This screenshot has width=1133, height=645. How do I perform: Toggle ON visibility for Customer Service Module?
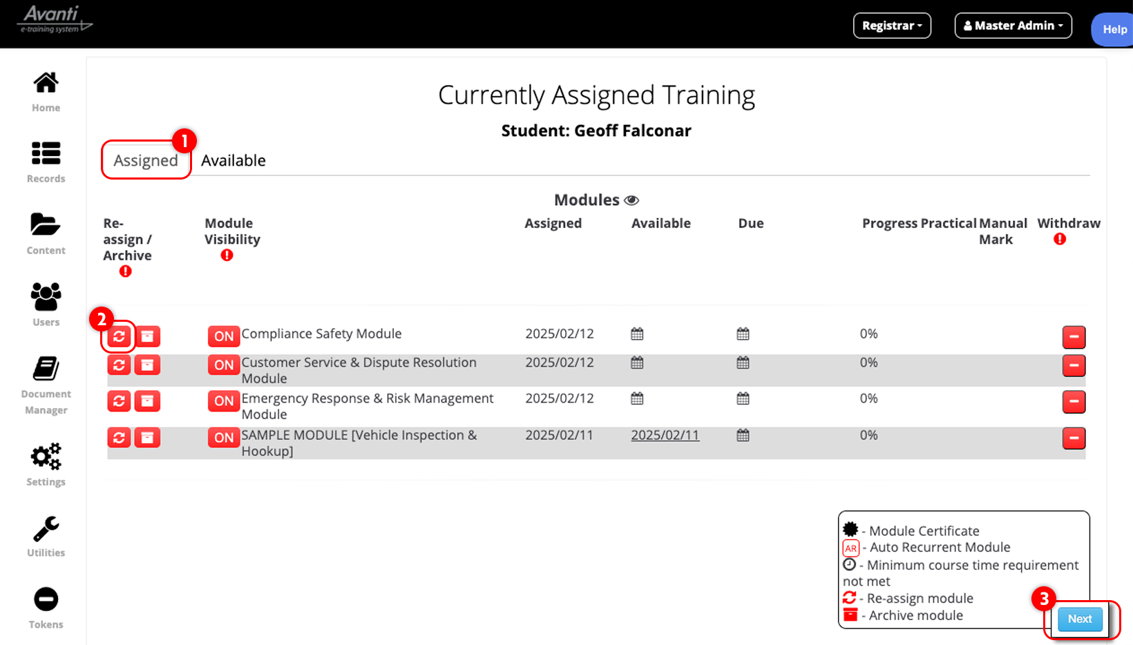tap(224, 365)
